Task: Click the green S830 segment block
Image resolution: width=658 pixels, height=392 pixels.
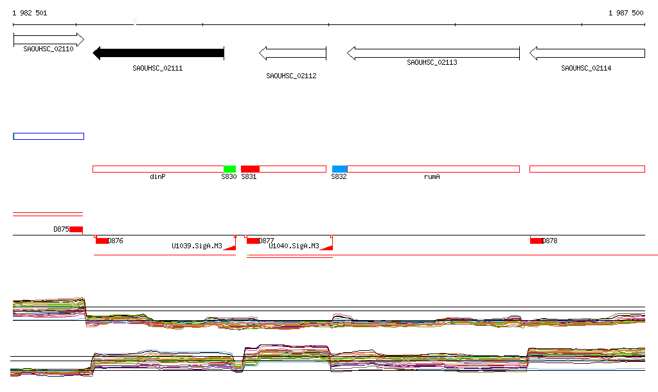Action: pos(229,169)
